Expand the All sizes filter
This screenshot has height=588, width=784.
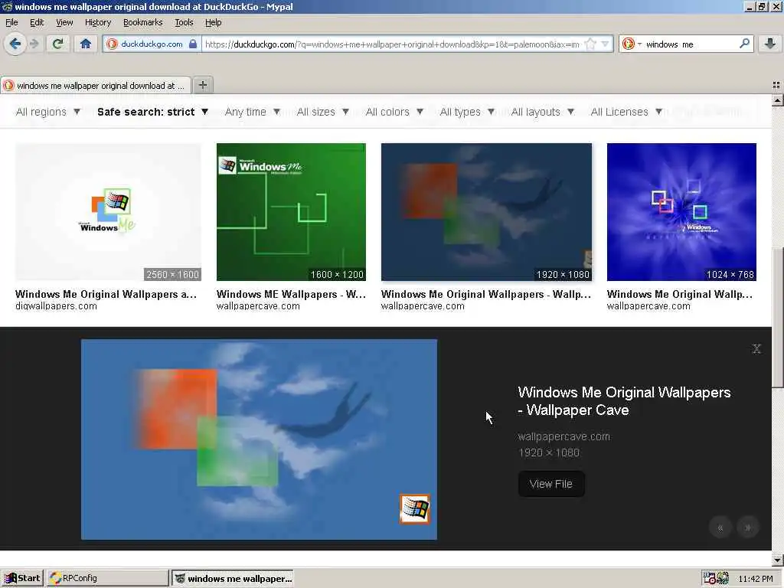point(322,112)
